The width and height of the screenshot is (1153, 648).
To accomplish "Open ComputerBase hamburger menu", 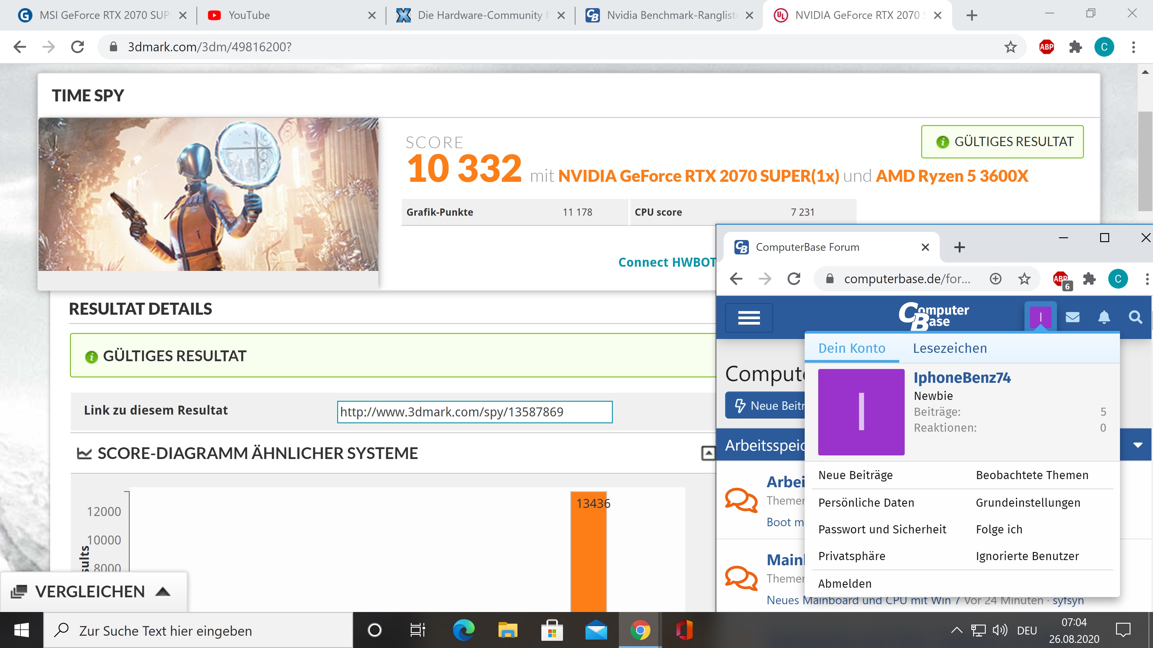I will 749,317.
